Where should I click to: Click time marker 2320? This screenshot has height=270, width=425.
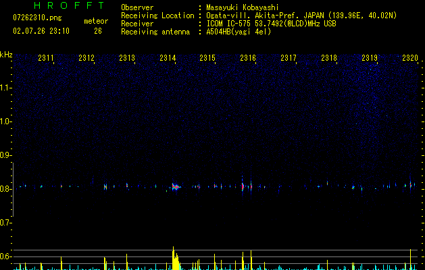coord(410,57)
